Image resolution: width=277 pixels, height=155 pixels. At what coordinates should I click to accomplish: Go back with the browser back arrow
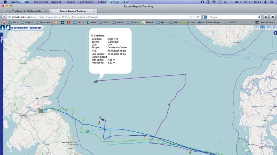click(4, 17)
